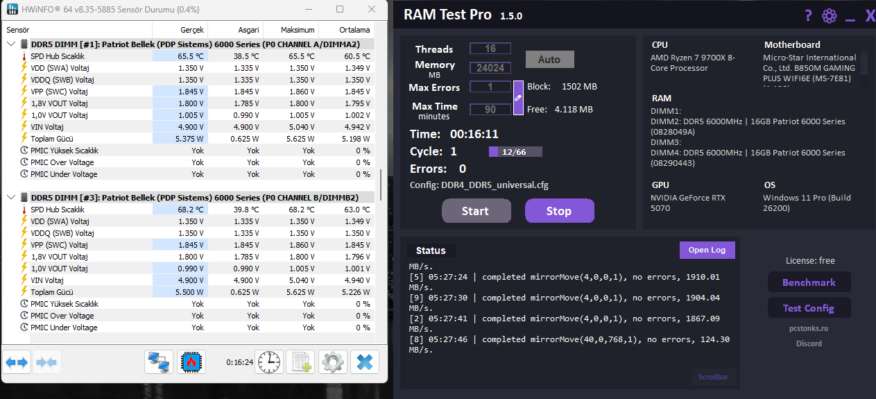Open the Test Config button
The height and width of the screenshot is (399, 876).
tap(809, 308)
